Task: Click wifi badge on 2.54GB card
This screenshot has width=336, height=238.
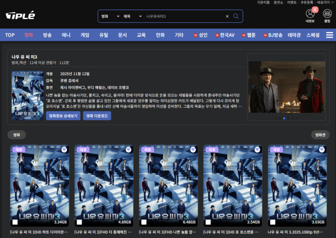Action: pos(257,150)
